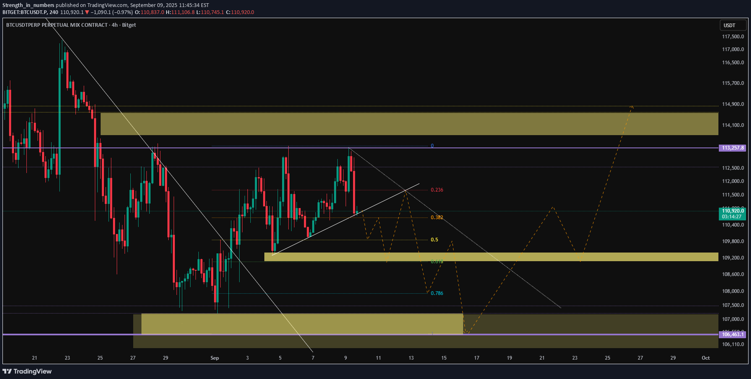Click the 19 date label on time axis

point(509,358)
